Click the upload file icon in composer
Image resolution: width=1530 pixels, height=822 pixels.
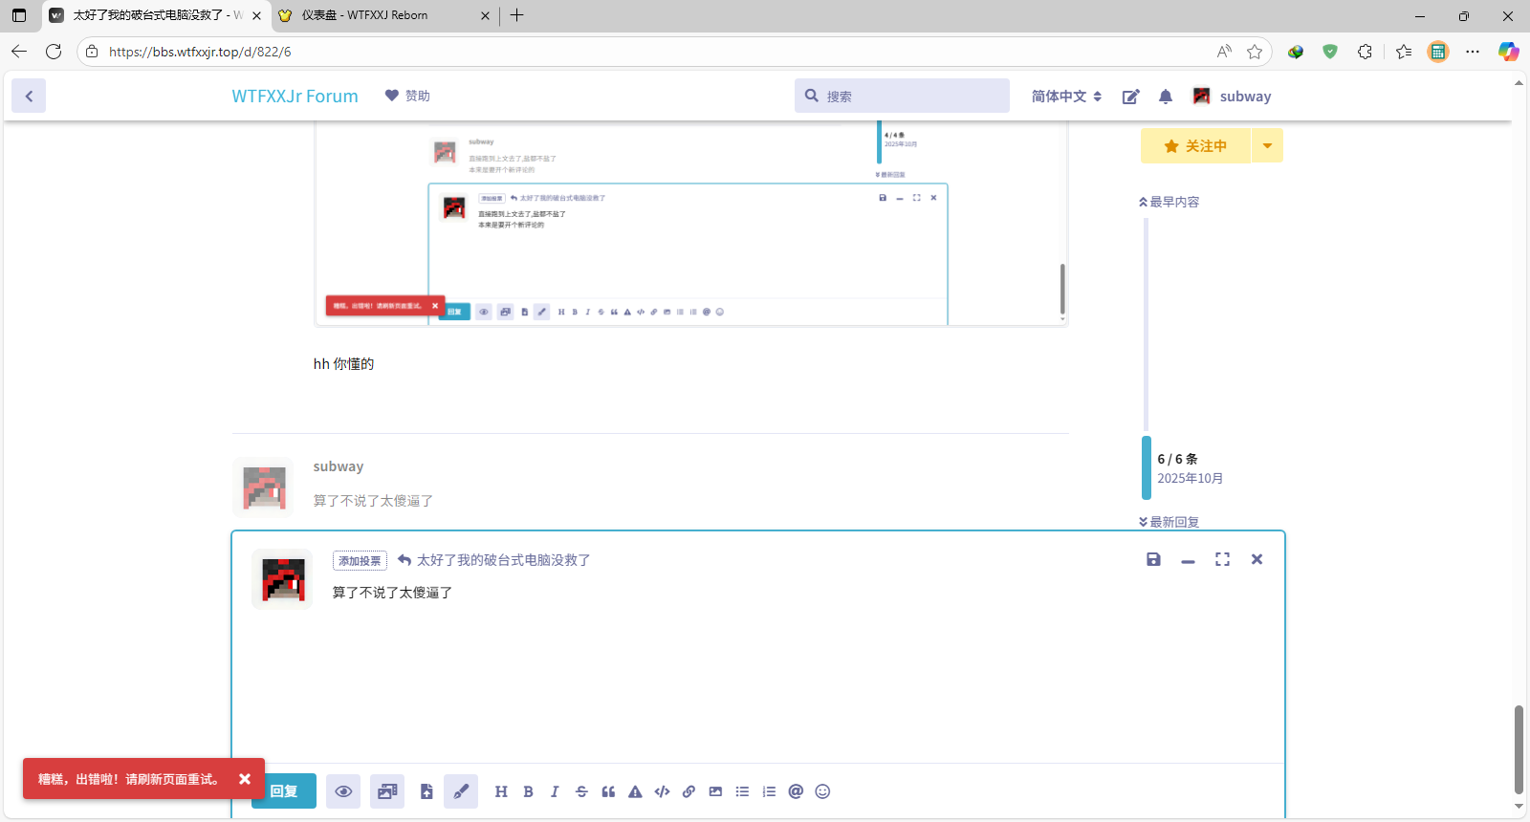point(426,791)
